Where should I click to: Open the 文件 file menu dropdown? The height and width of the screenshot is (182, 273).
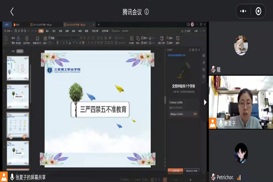click(8, 31)
